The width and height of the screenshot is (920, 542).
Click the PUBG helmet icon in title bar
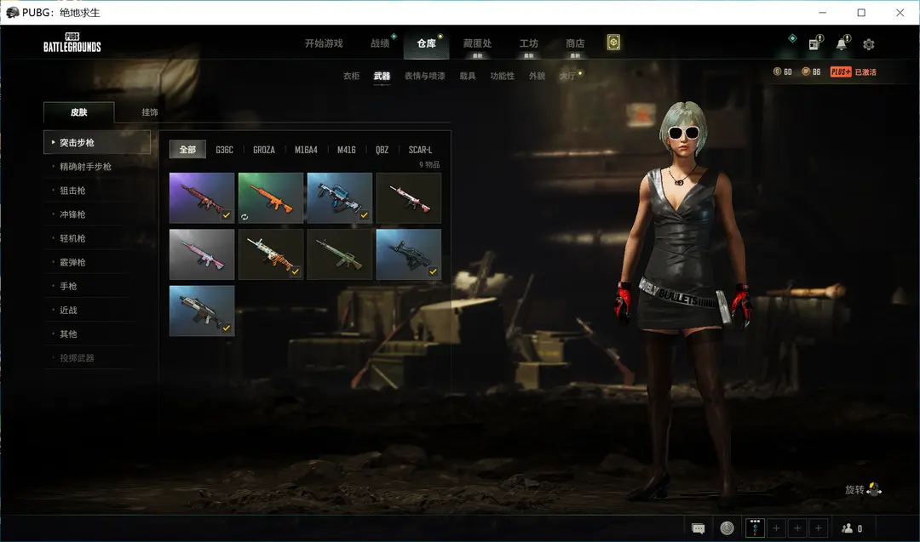[x=12, y=12]
